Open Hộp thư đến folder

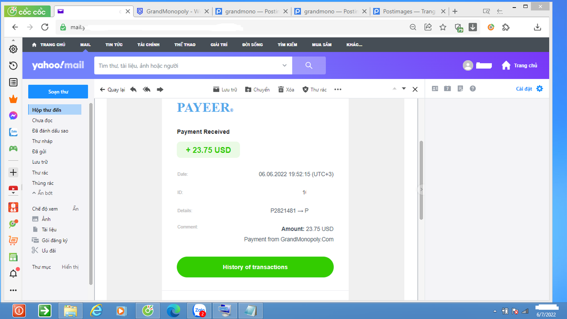54,109
